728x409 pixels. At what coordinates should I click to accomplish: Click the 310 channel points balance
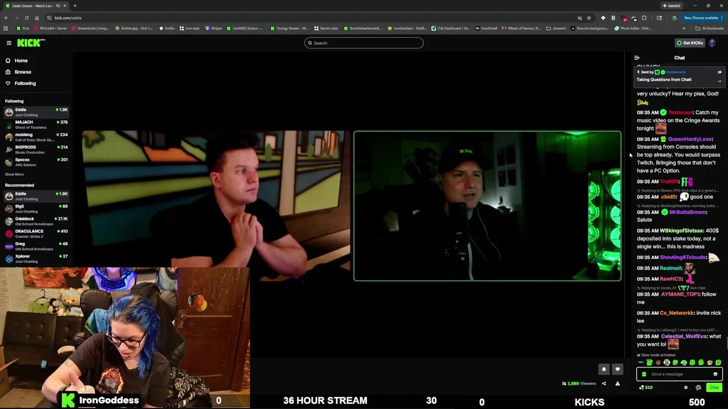tap(646, 387)
